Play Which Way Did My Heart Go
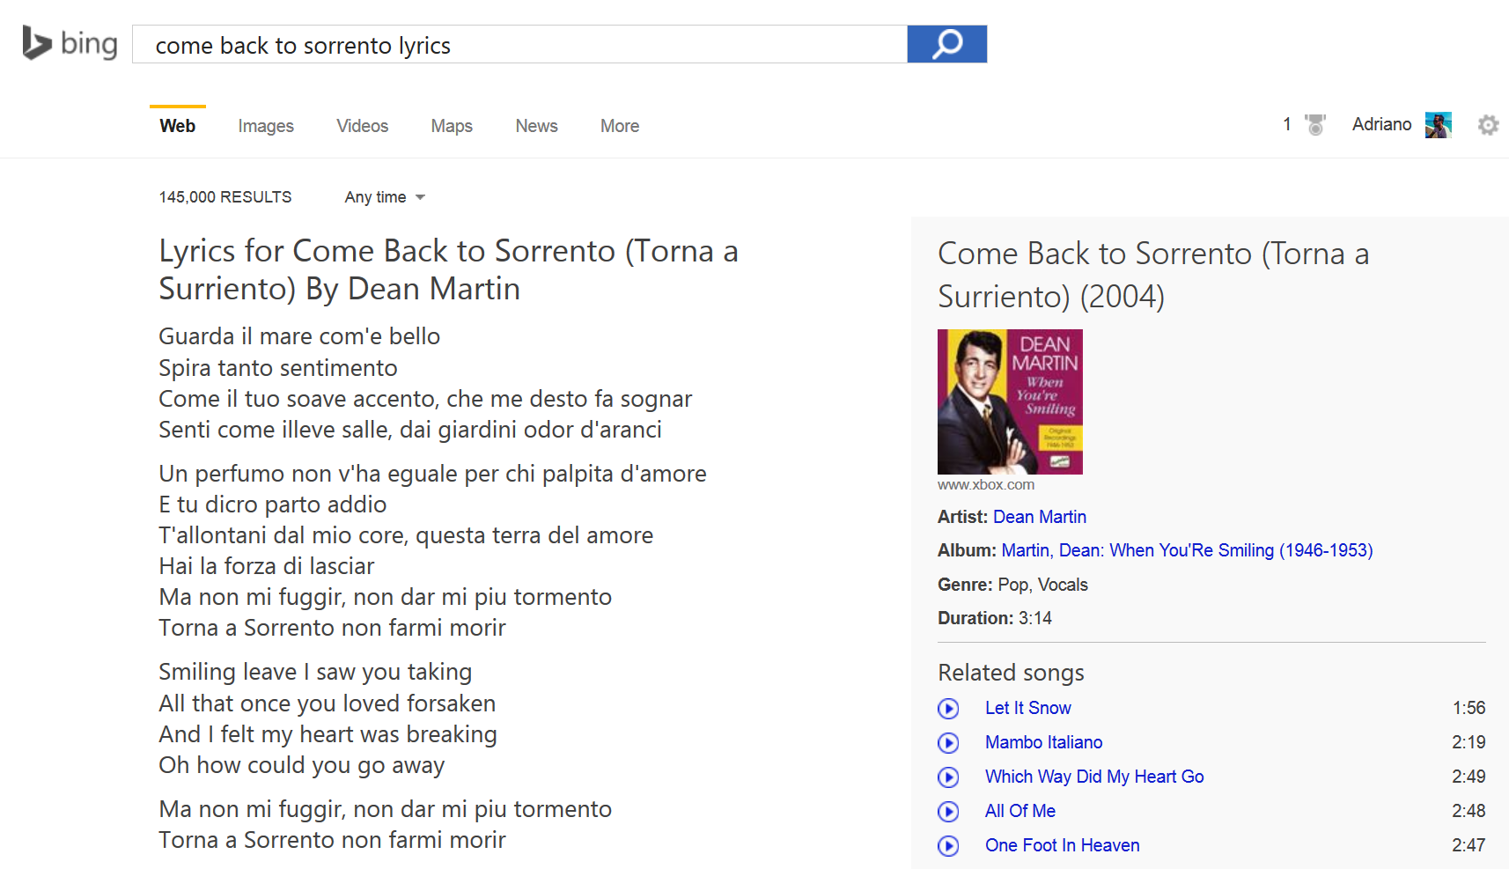Viewport: 1509px width, 869px height. 948,777
